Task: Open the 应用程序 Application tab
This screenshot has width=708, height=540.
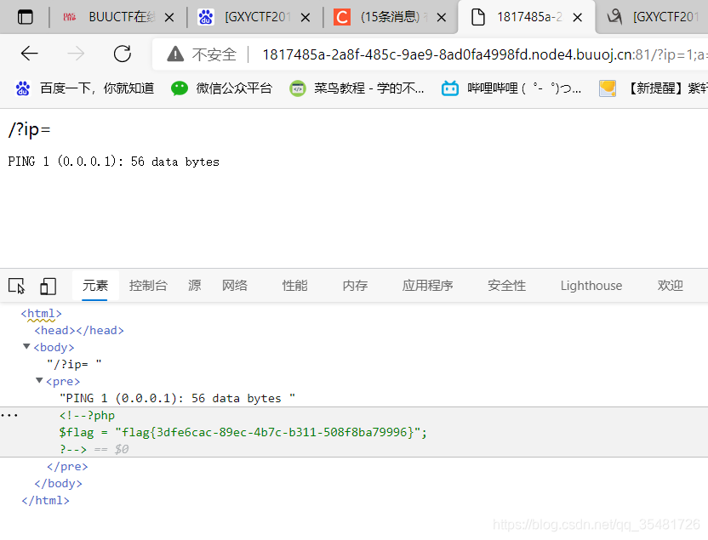Action: click(x=427, y=286)
